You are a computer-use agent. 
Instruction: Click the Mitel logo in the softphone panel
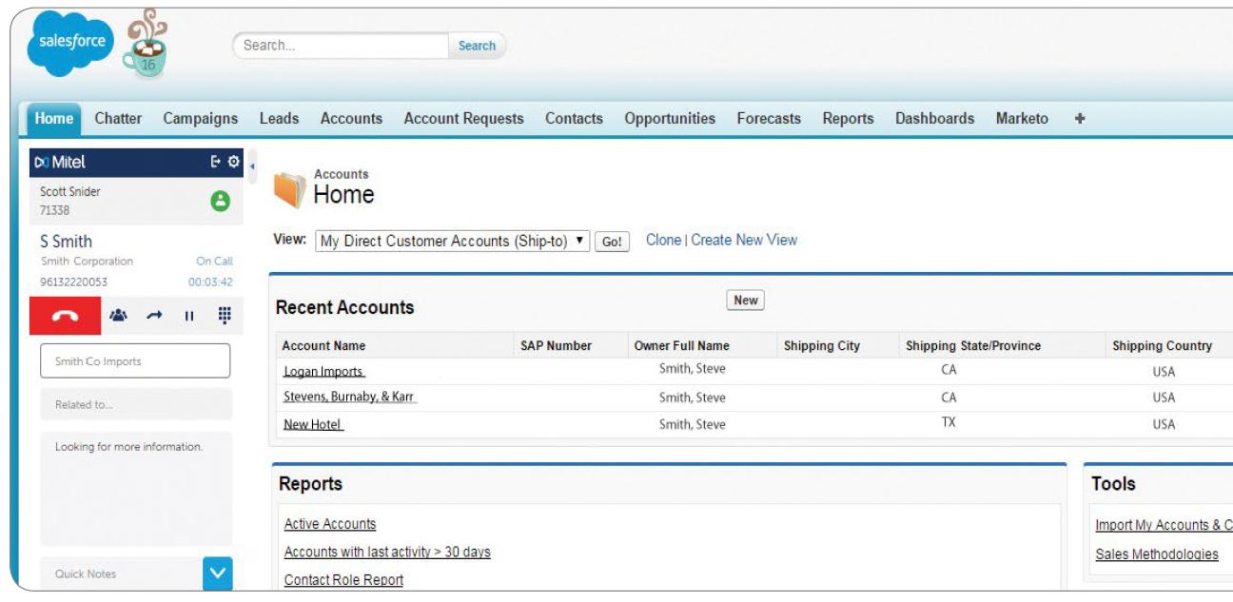(x=58, y=164)
